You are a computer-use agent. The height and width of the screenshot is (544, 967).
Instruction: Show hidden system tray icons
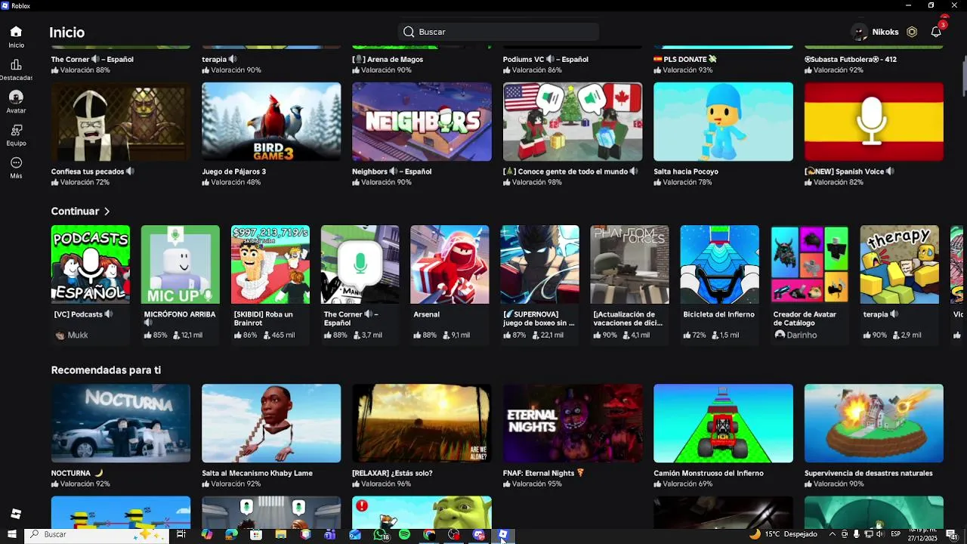click(833, 534)
